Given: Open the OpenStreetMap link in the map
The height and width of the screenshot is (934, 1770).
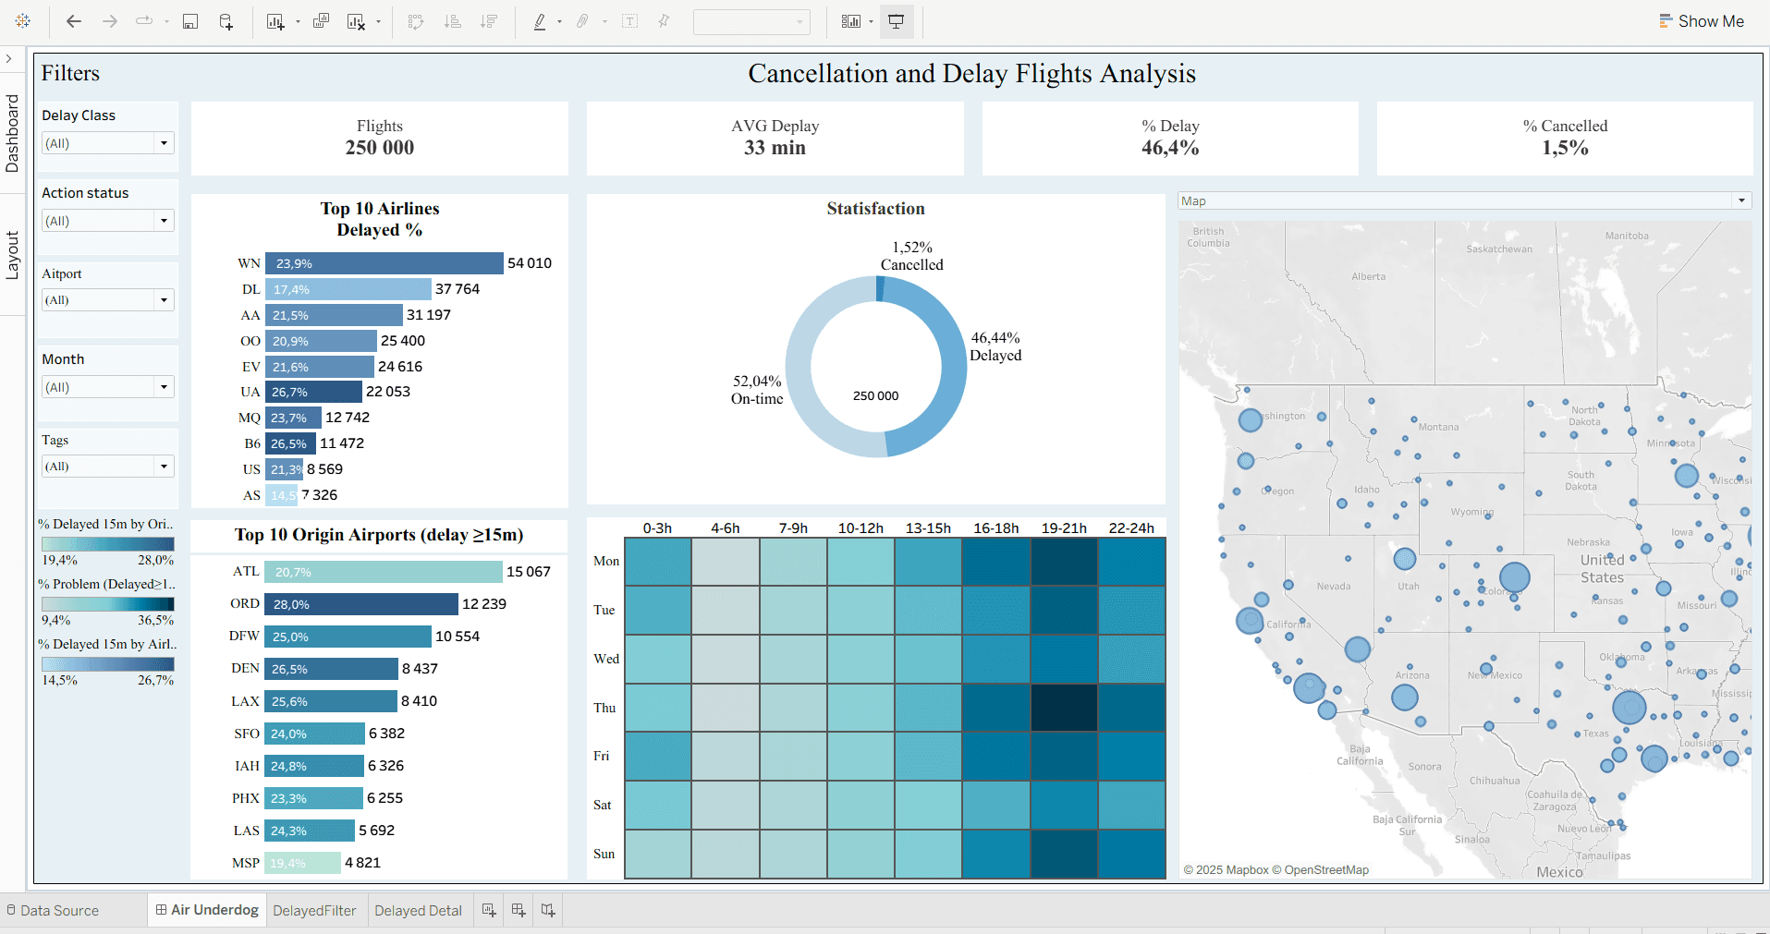Looking at the screenshot, I should [x=1327, y=869].
